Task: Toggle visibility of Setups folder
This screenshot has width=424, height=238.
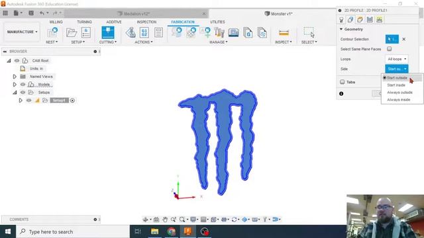Action: pyautogui.click(x=23, y=93)
